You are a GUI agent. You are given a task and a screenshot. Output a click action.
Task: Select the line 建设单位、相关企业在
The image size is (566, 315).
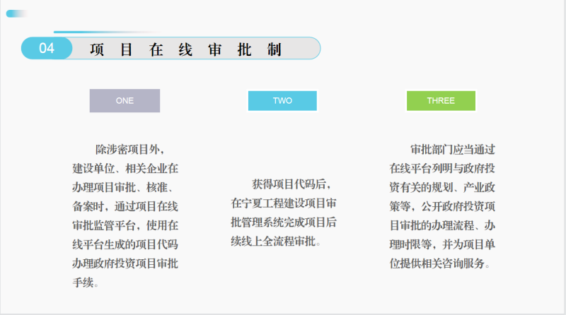pos(125,169)
